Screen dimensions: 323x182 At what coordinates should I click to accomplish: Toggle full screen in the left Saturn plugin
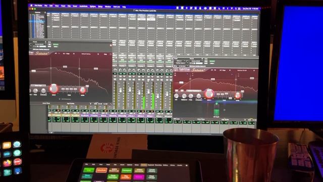tap(111, 54)
